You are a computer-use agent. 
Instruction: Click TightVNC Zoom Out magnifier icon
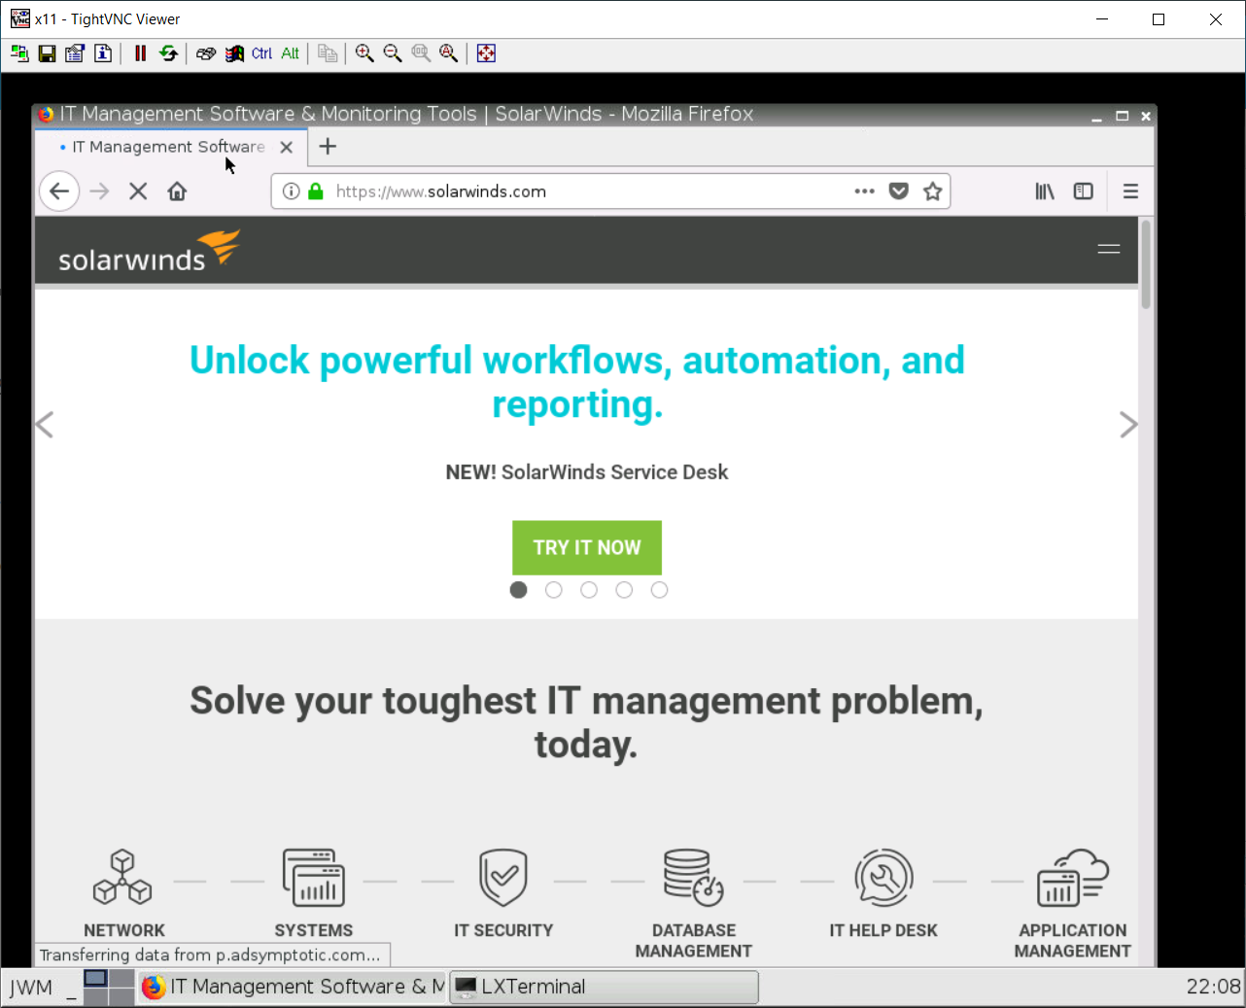click(x=393, y=53)
